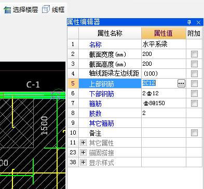The width and height of the screenshot is (204, 189).
Task: Click the 截面高度(mm) label
Action: pos(107,64)
